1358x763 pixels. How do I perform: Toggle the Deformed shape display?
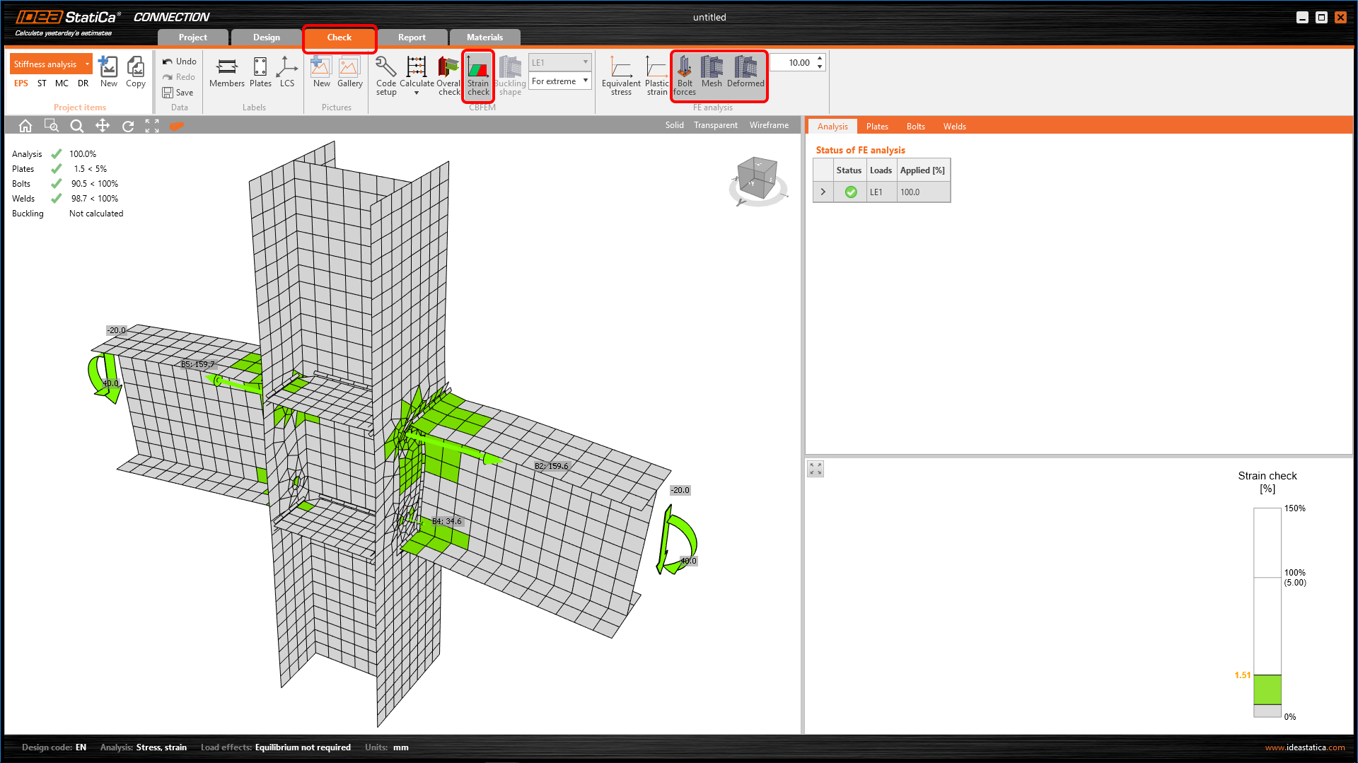[x=745, y=72]
